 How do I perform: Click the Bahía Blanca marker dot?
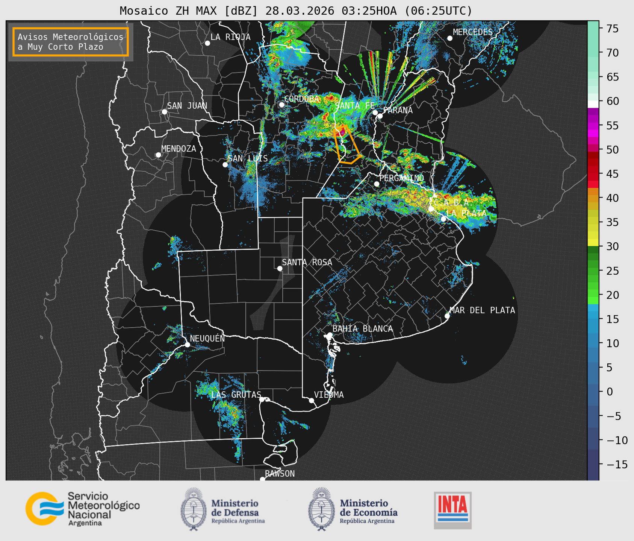[330, 335]
